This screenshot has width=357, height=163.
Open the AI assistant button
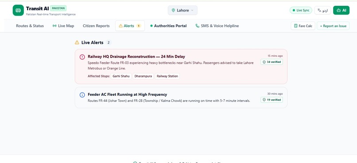[341, 10]
